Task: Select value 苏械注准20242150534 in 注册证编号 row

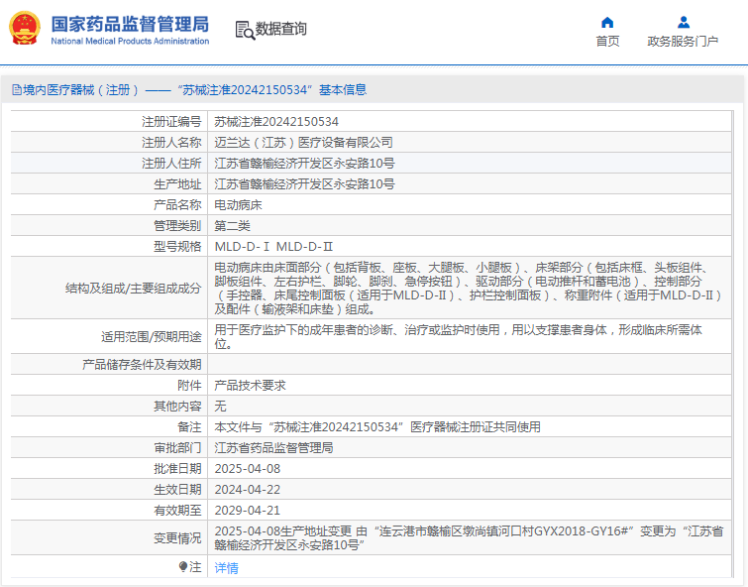Action: click(x=276, y=122)
